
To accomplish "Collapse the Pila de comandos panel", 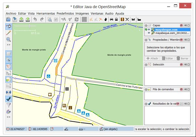I will [x=146, y=89].
